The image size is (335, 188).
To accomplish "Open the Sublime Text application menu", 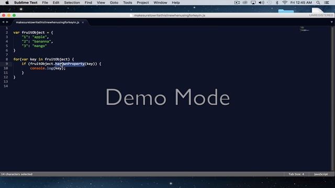I will coord(26,3).
